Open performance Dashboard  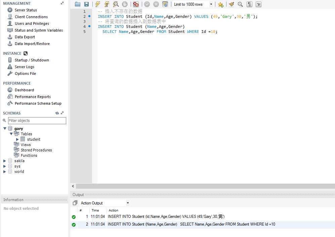(24, 90)
